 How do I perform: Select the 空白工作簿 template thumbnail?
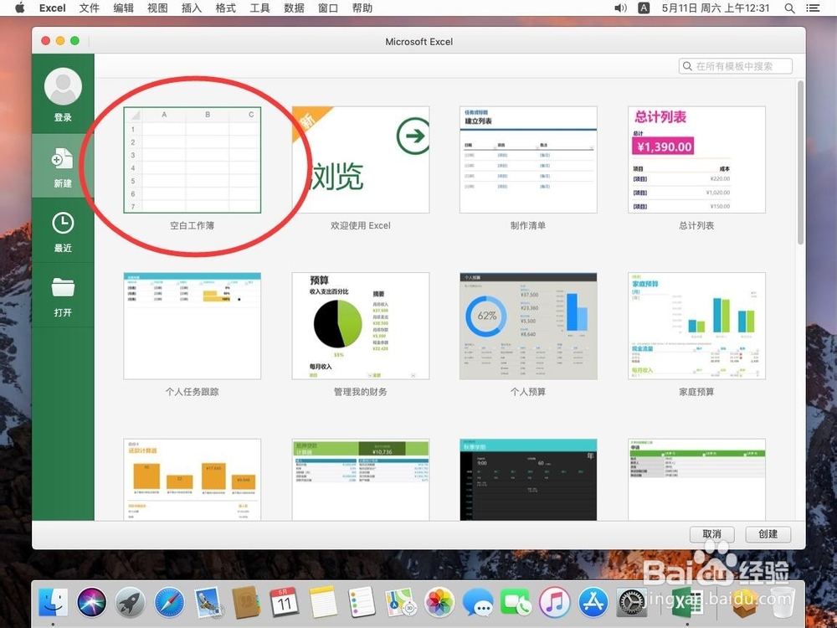click(193, 160)
